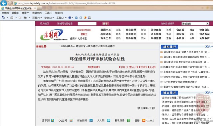
Task: Open the 帮助(H) menu
Action: [x=59, y=13]
